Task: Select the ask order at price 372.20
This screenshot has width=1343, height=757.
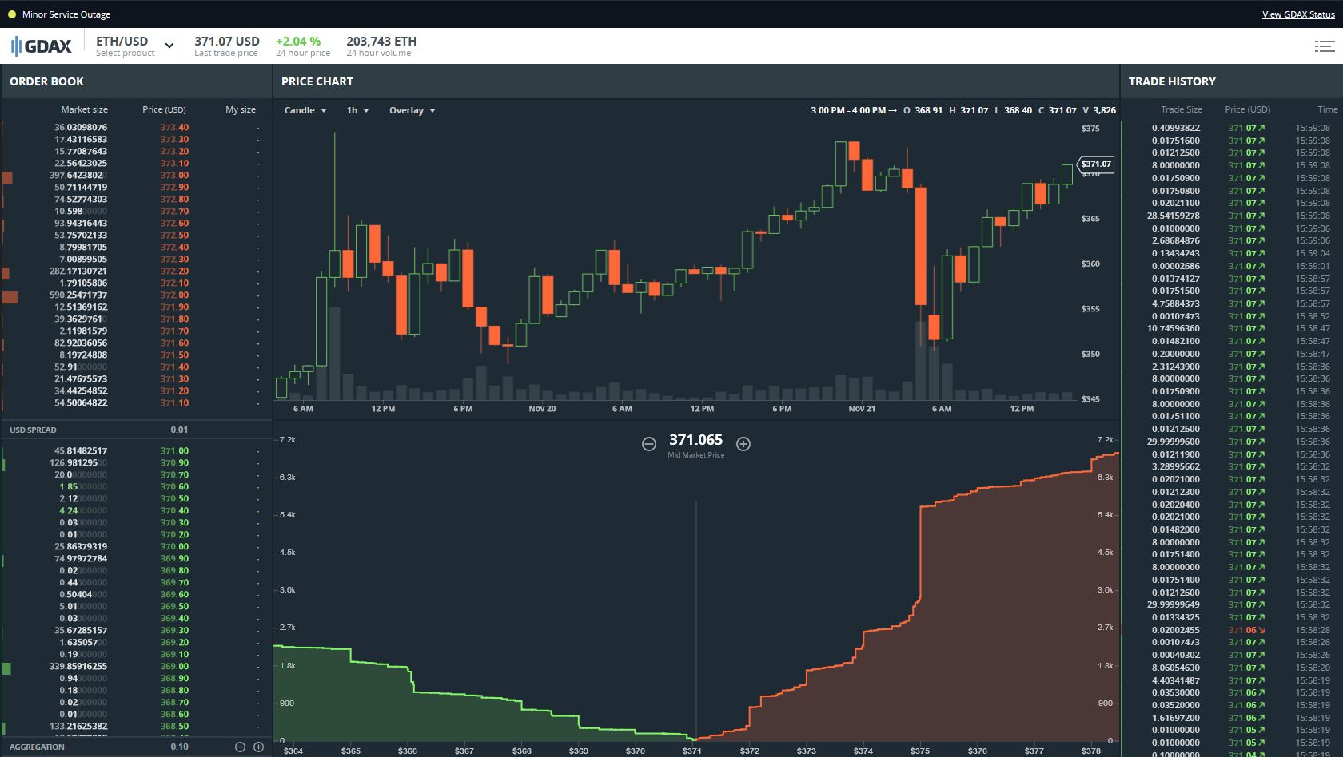Action: 136,271
